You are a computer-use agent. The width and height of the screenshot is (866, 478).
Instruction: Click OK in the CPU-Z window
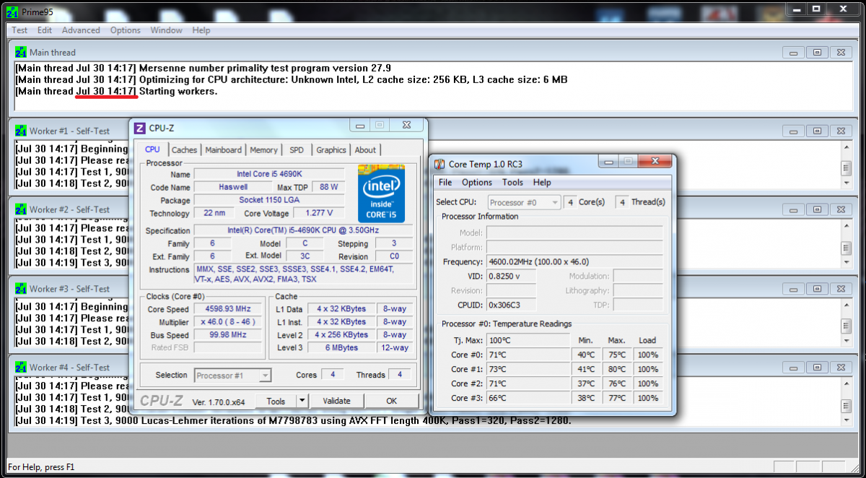point(391,401)
